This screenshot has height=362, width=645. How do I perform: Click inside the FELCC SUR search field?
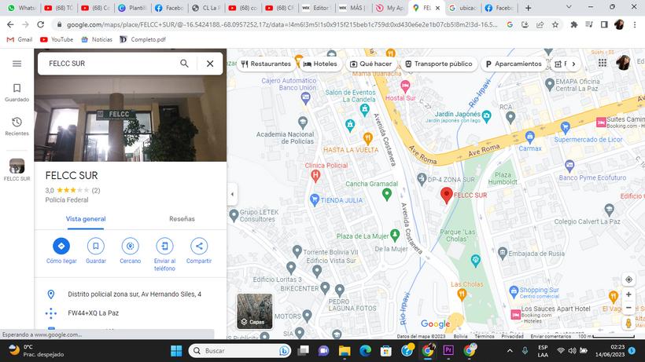tap(109, 64)
